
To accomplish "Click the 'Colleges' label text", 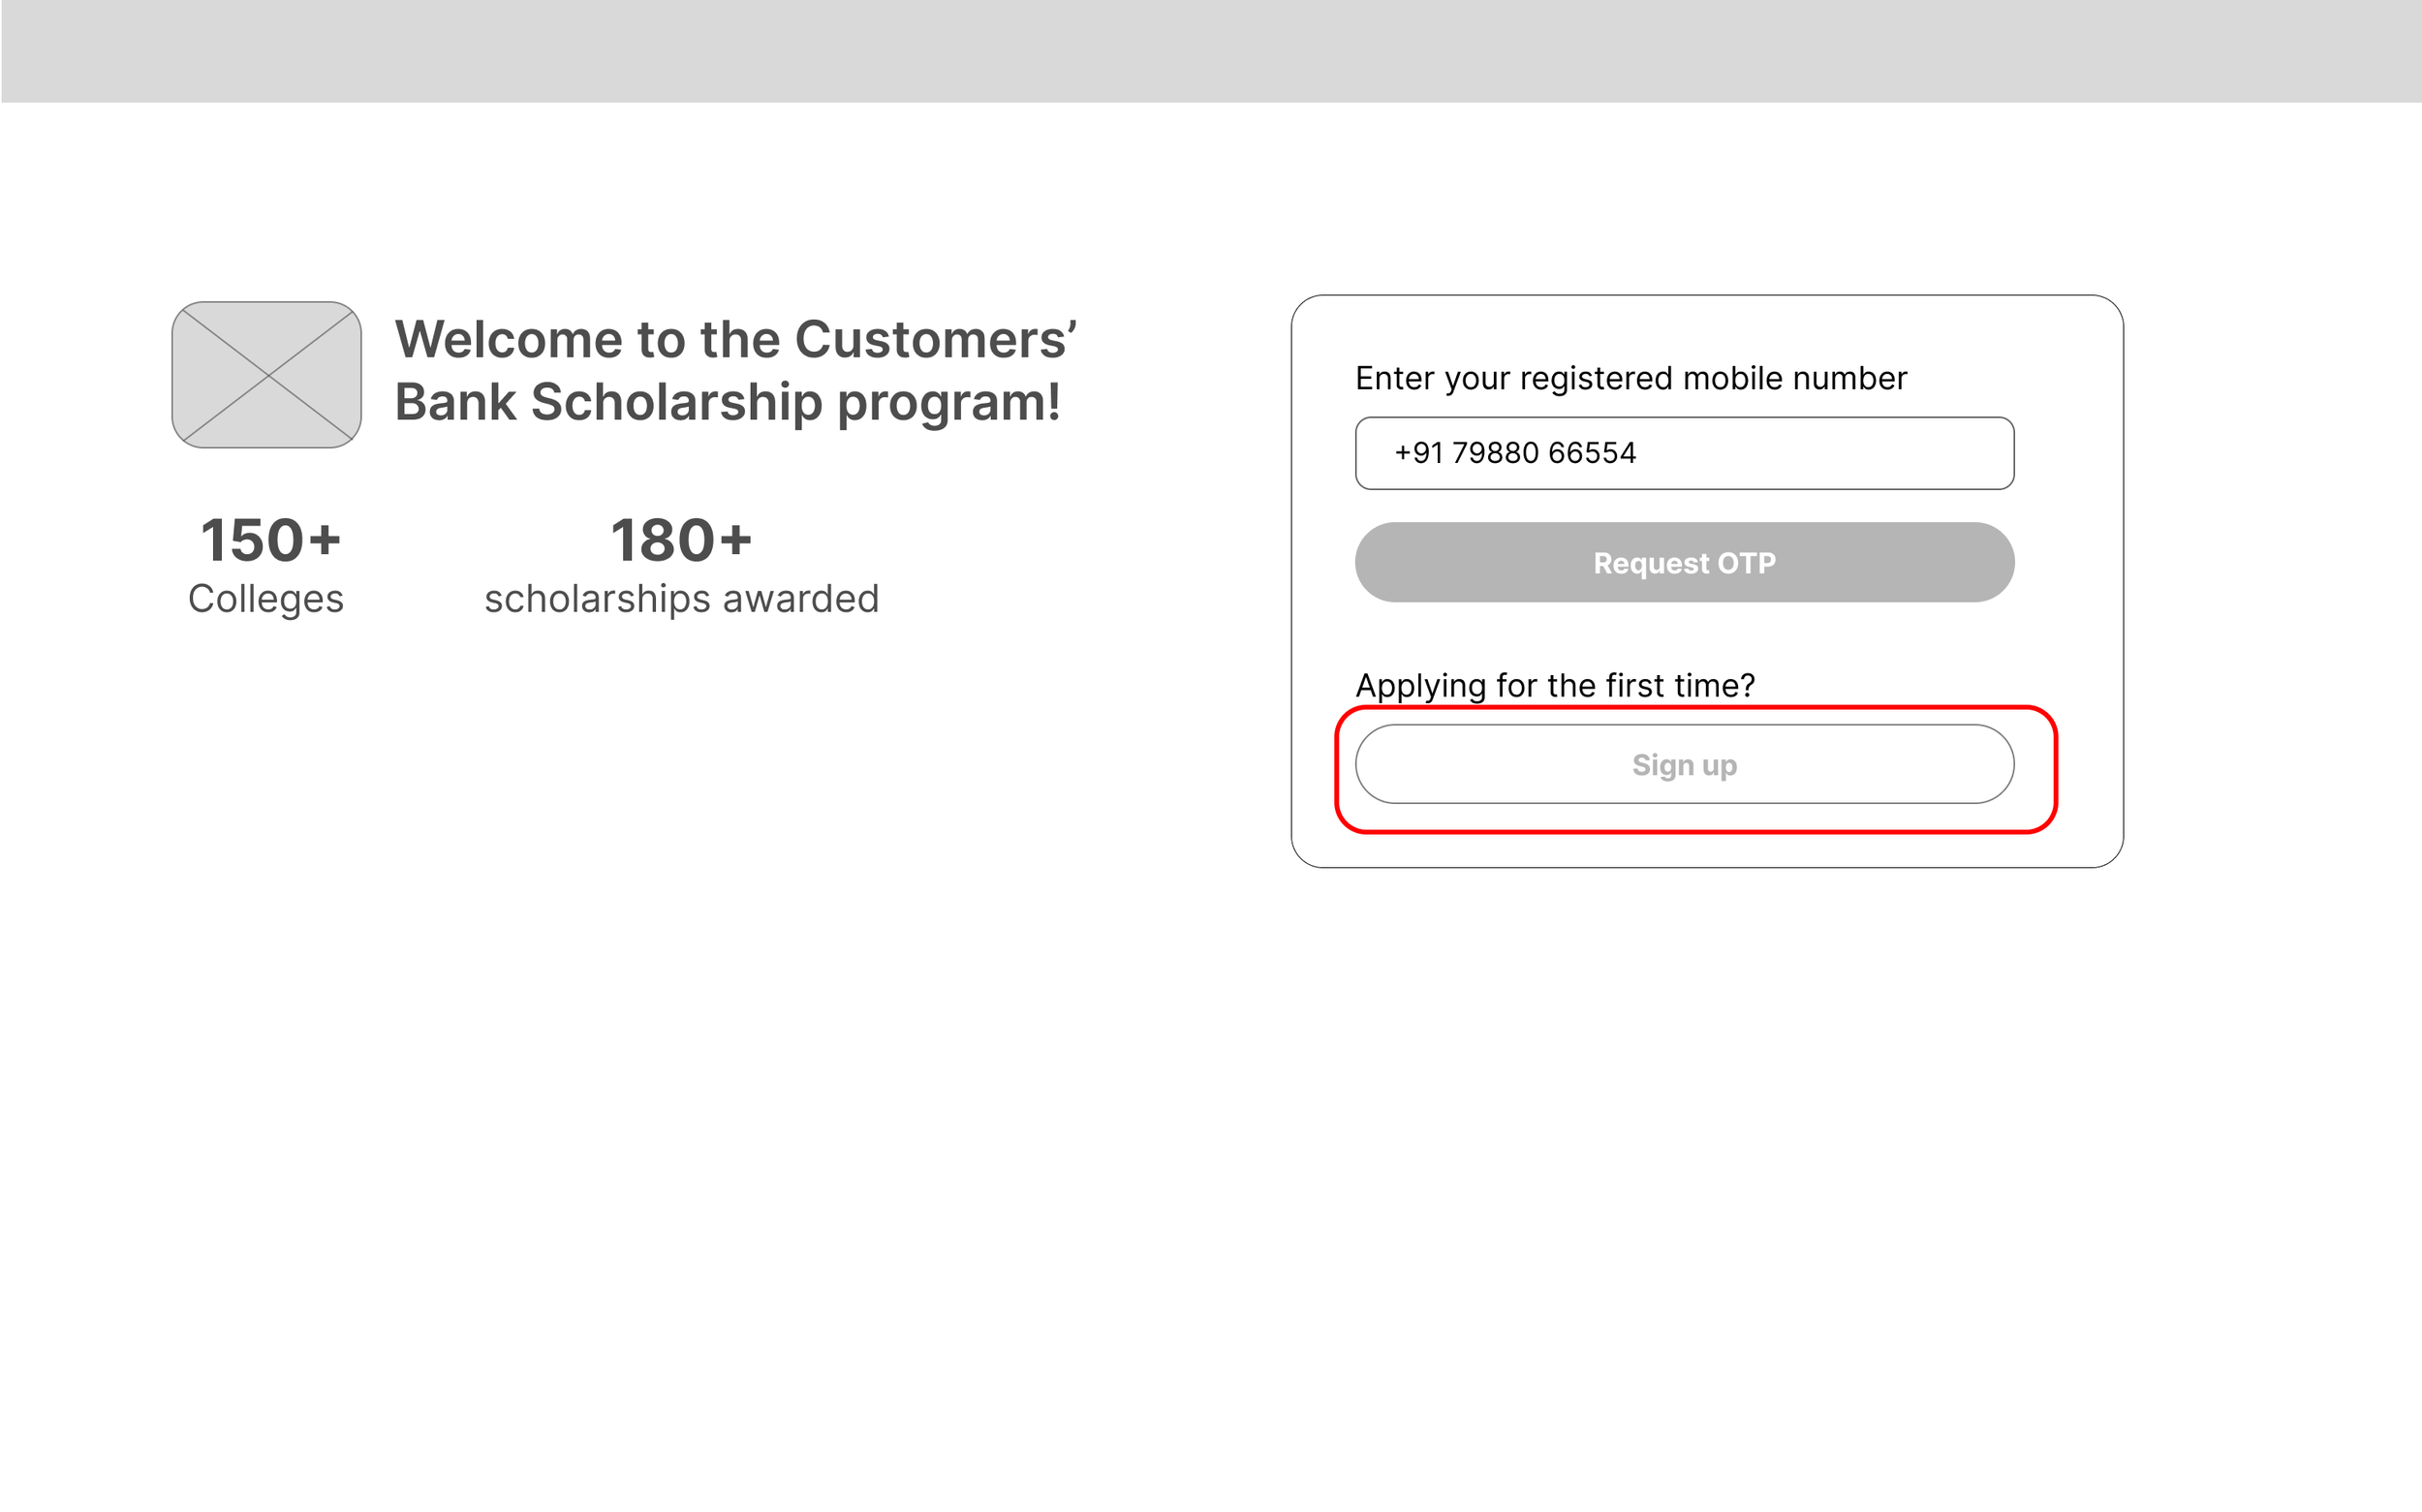I will pyautogui.click(x=266, y=599).
